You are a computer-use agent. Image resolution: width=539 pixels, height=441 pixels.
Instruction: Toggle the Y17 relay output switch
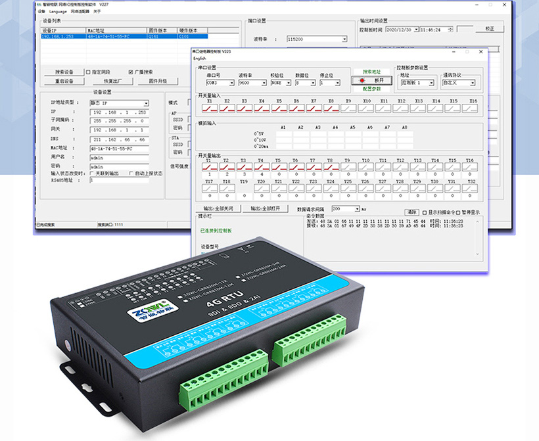[x=209, y=189]
